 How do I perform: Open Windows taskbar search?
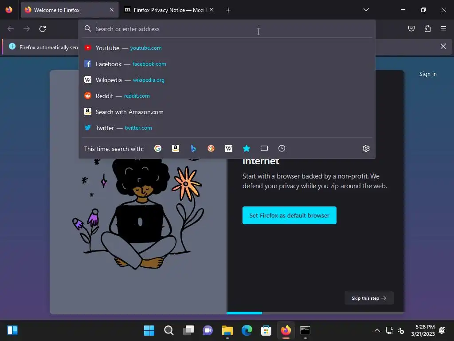[x=169, y=330]
